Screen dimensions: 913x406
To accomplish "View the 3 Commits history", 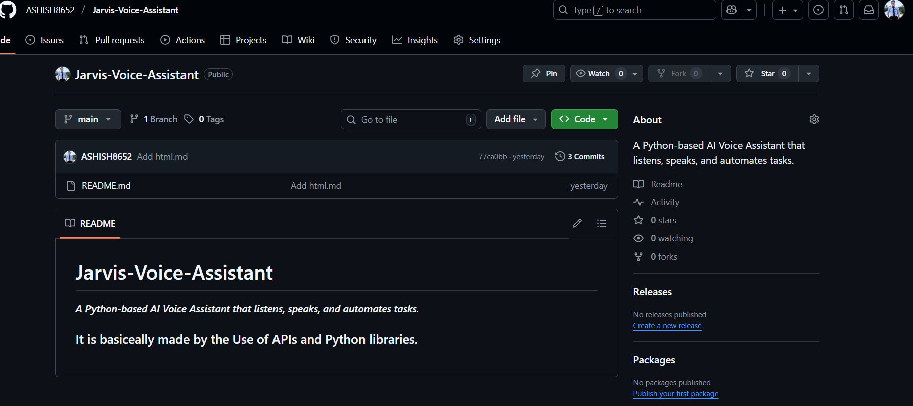I will pos(580,157).
